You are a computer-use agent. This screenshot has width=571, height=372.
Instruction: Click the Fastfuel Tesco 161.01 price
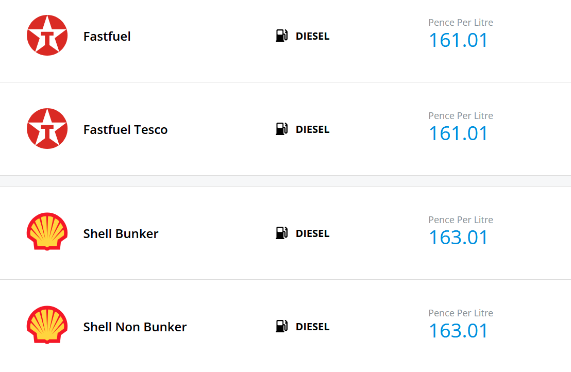click(458, 133)
